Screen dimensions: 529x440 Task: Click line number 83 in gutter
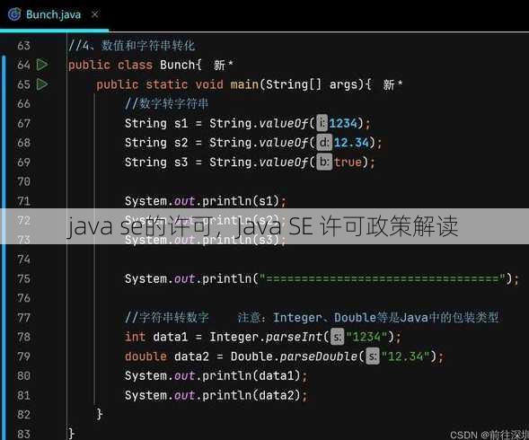point(23,434)
